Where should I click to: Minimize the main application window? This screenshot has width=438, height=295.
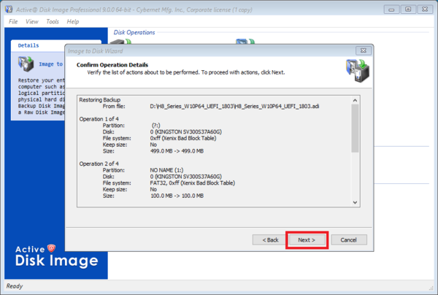pos(391,9)
